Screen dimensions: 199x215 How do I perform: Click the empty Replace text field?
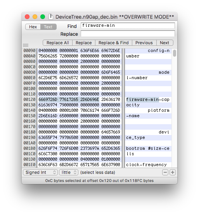point(128,34)
